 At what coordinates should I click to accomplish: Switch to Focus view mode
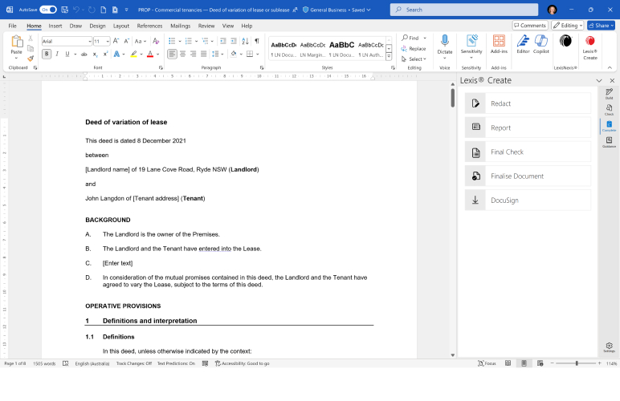[486, 363]
